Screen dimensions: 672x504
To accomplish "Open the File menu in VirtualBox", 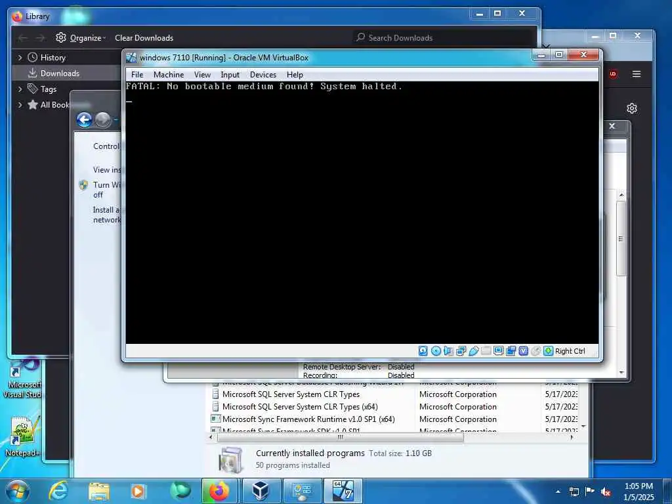I will click(137, 75).
